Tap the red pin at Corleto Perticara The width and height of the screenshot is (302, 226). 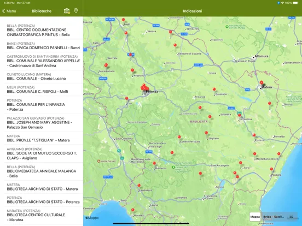pyautogui.click(x=179, y=137)
